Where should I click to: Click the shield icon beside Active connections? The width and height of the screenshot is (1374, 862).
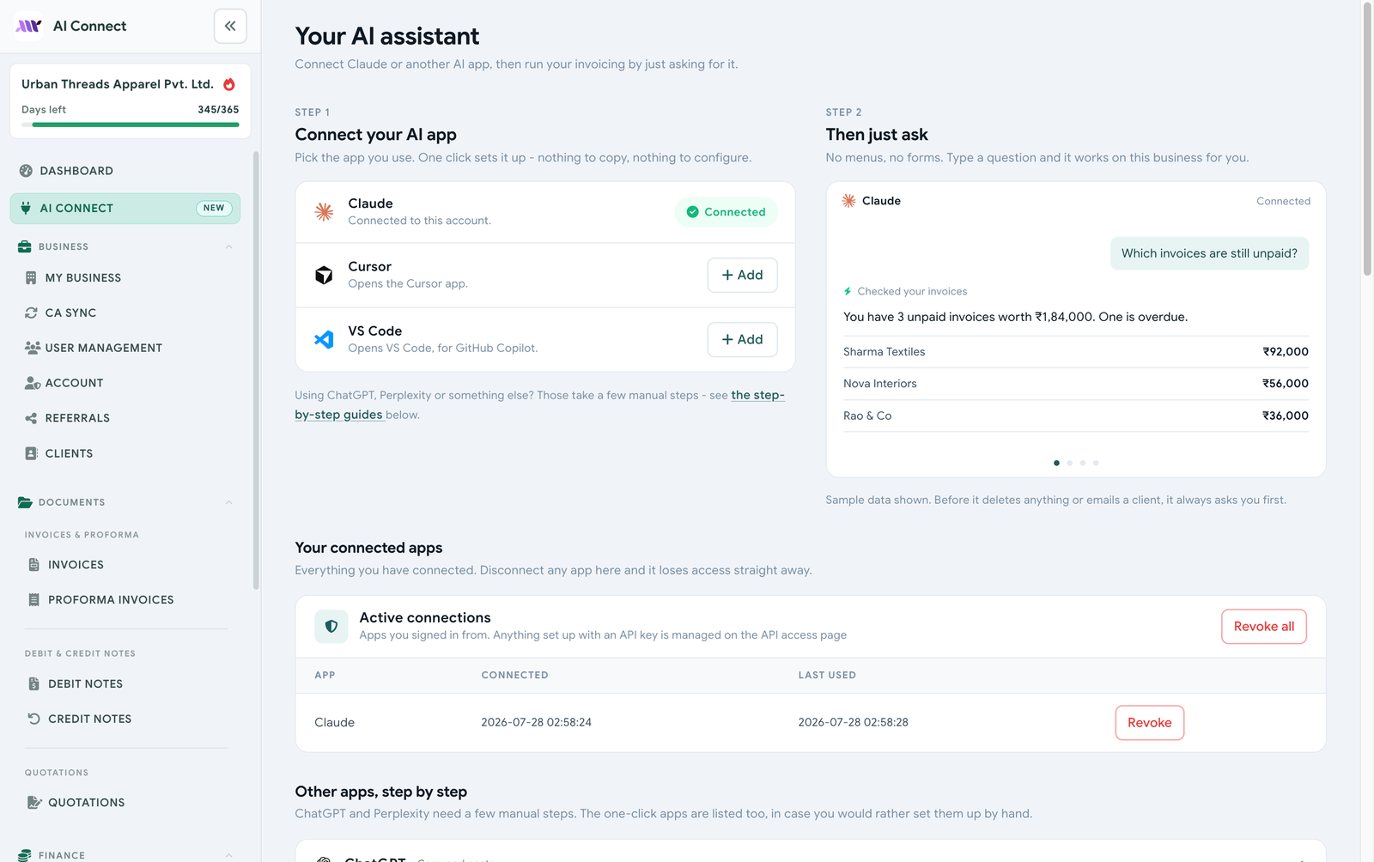pyautogui.click(x=331, y=627)
